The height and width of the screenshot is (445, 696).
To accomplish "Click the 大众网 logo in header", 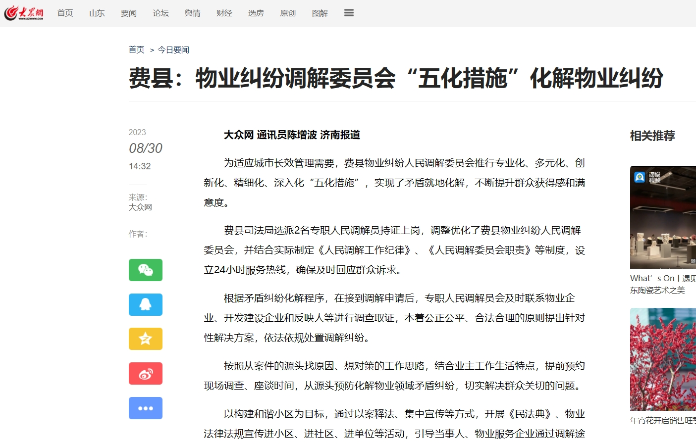I will 24,13.
